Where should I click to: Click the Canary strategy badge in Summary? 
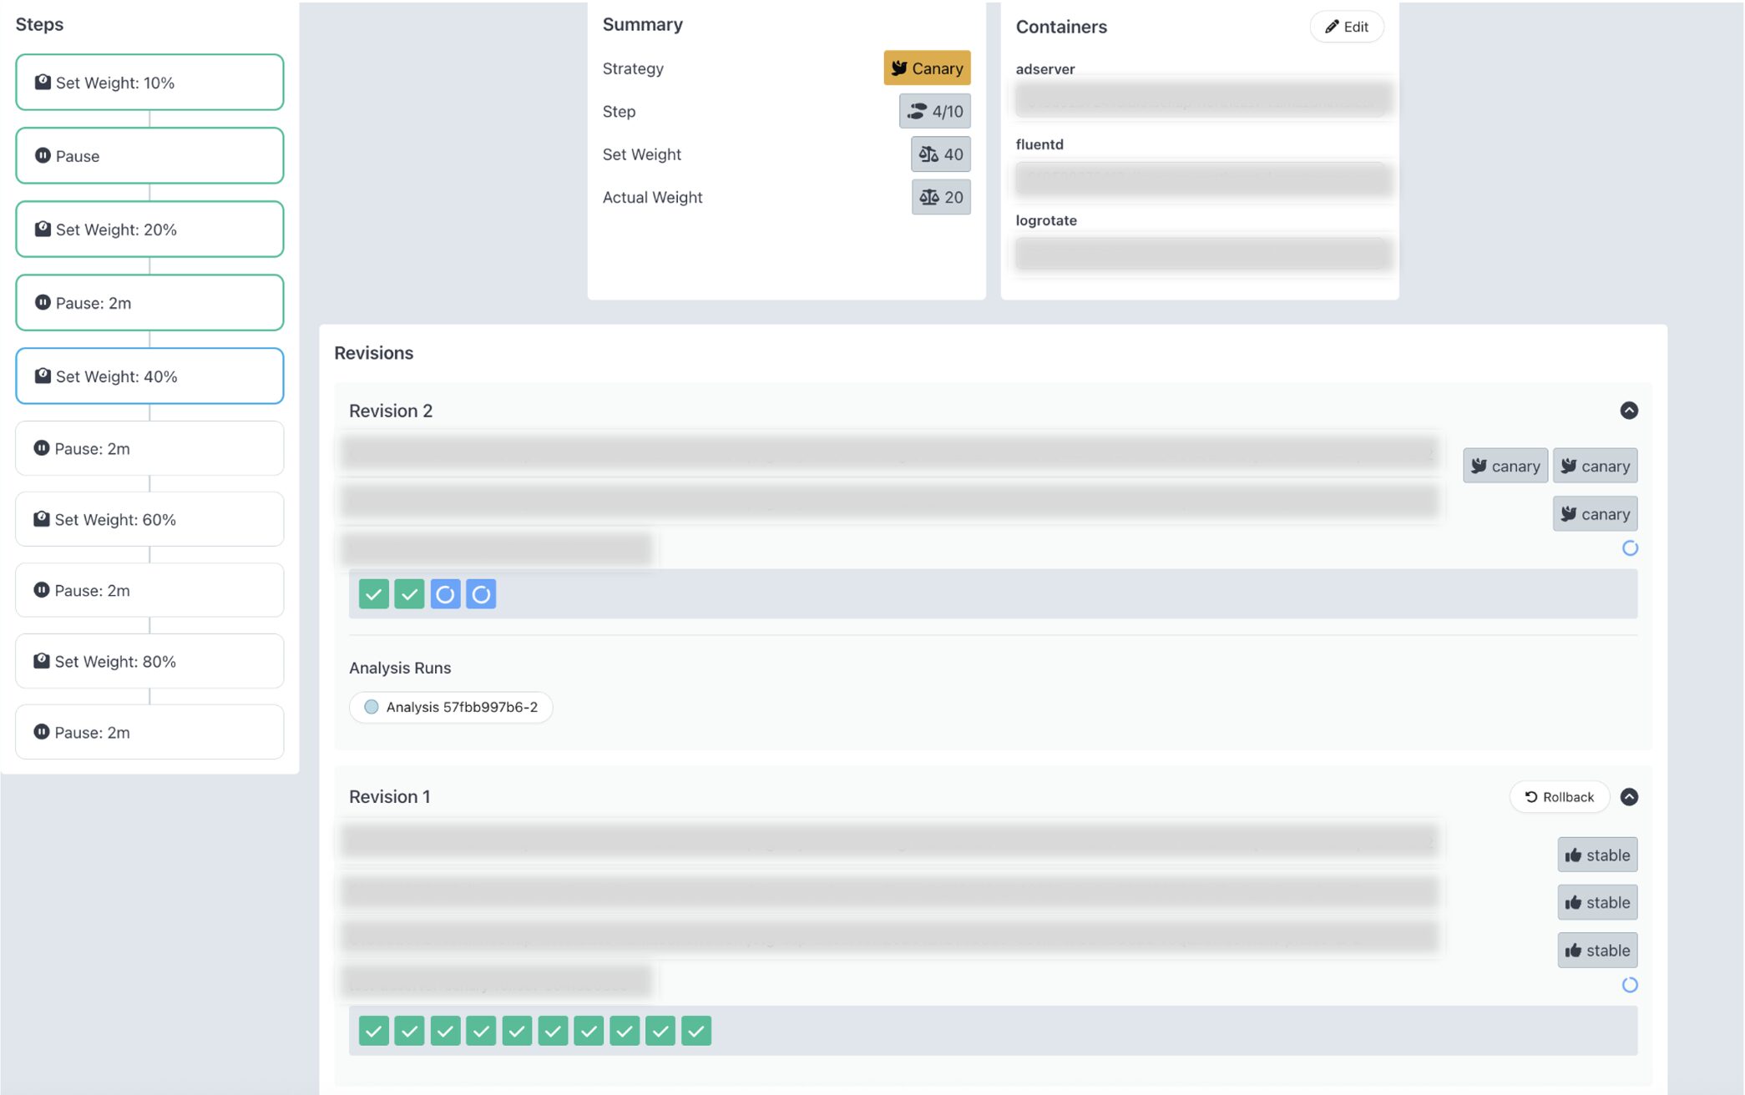click(x=927, y=68)
